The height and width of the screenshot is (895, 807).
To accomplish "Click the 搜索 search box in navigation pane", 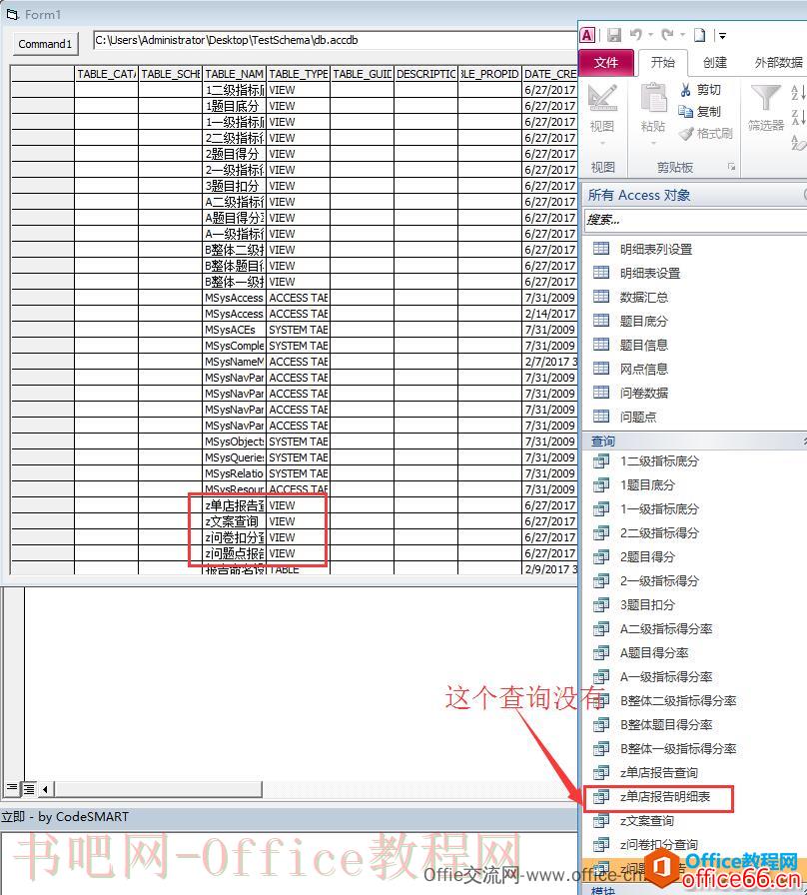I will pyautogui.click(x=694, y=220).
